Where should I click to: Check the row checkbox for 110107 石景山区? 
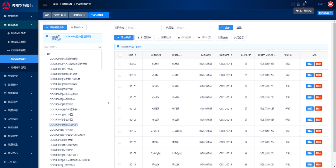pos(120,131)
